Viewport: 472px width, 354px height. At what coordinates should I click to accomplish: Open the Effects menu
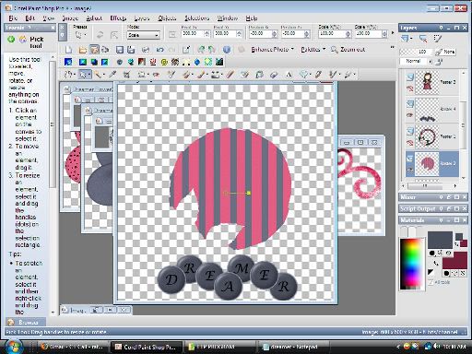118,18
